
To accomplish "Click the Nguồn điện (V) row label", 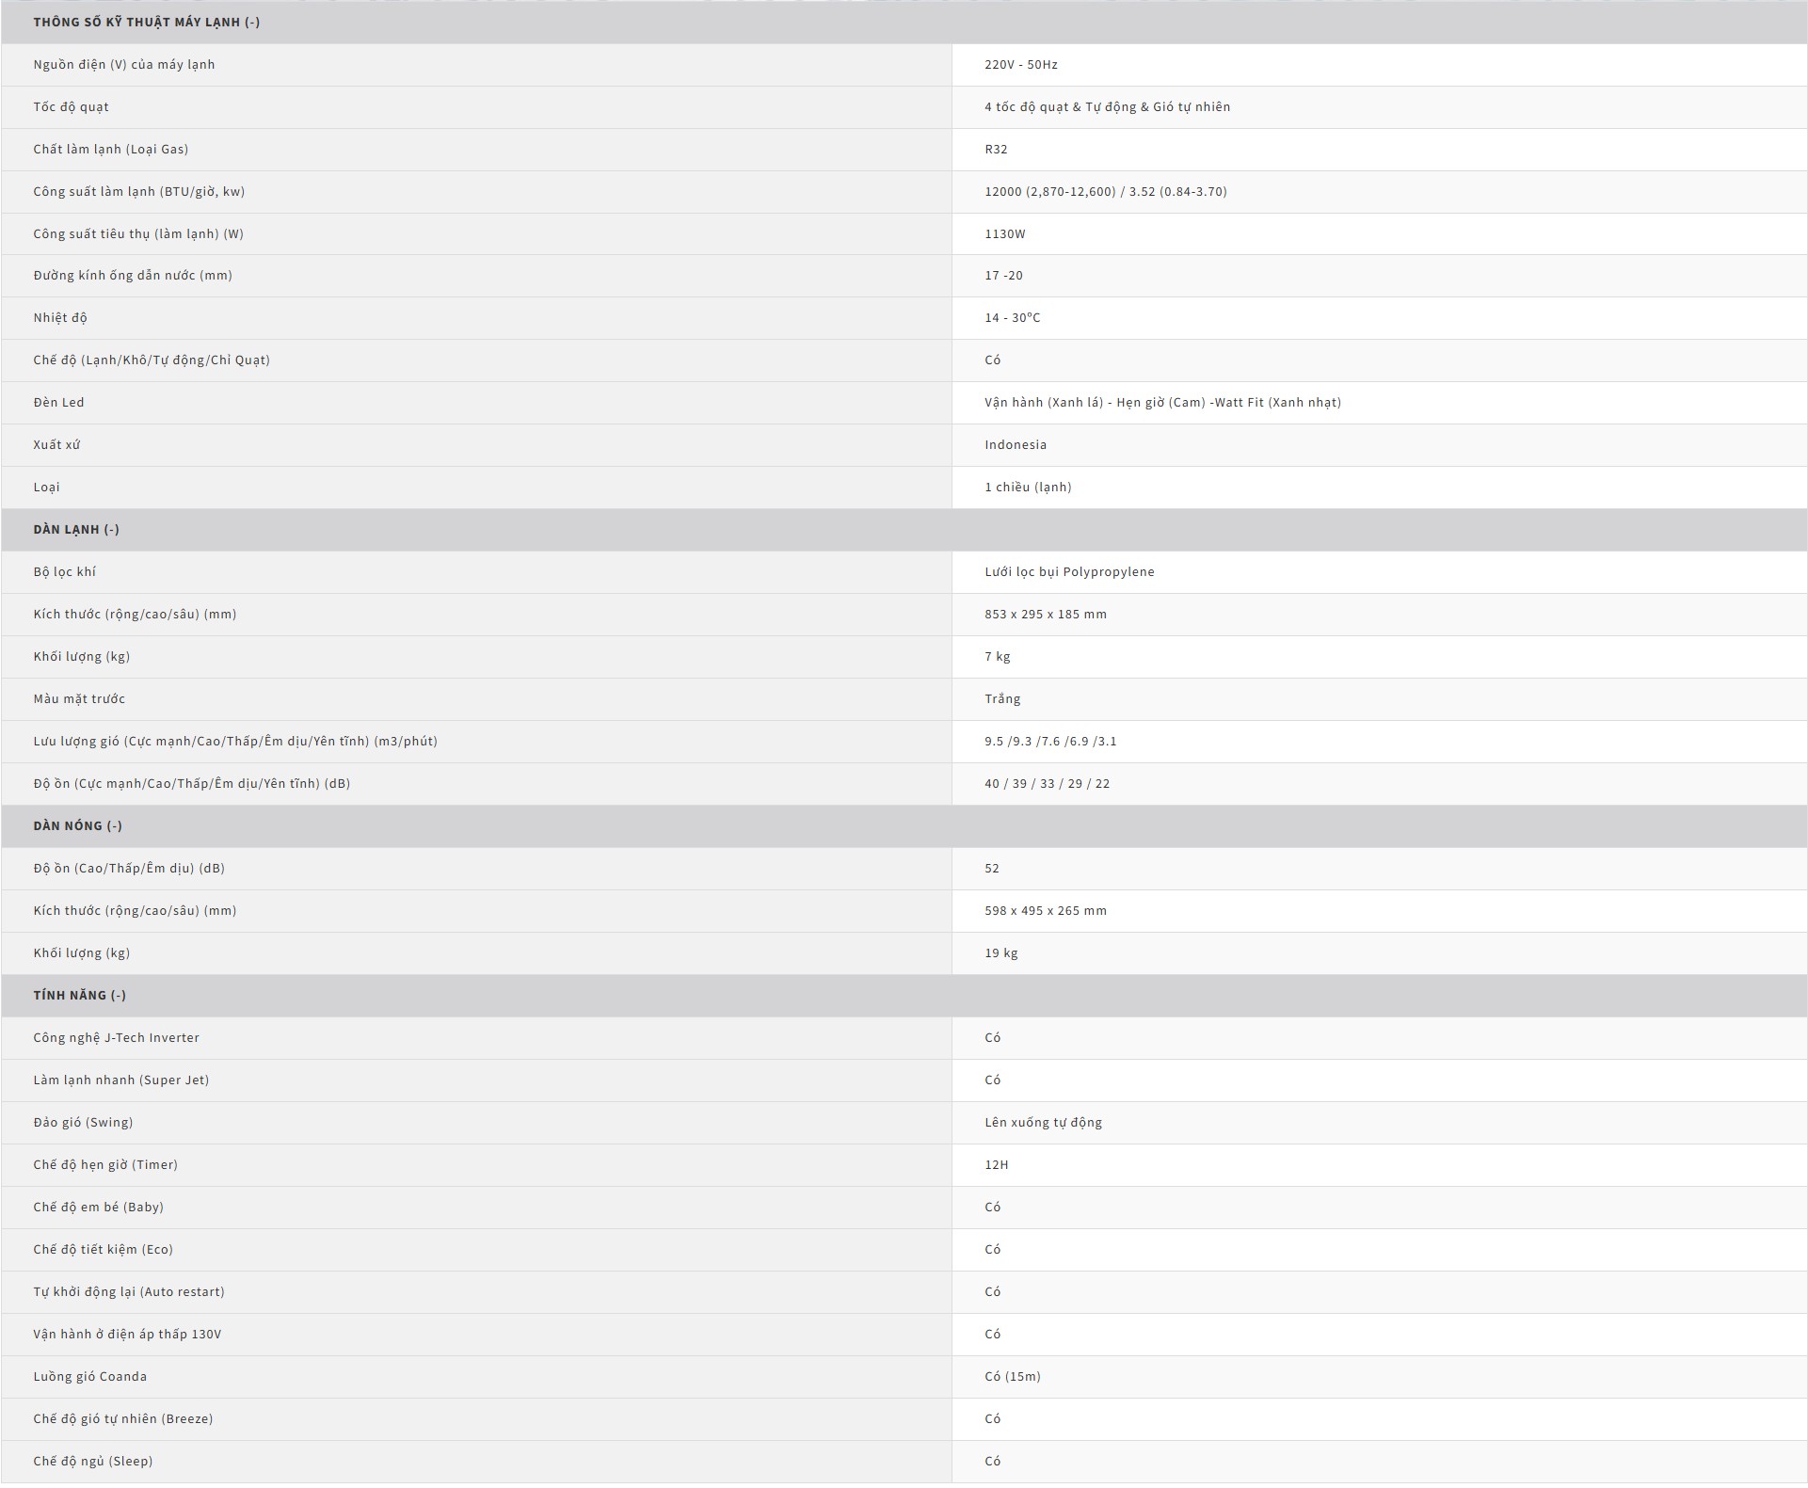I will (x=124, y=64).
